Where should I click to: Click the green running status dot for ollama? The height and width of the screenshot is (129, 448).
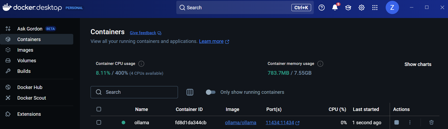tap(123, 122)
